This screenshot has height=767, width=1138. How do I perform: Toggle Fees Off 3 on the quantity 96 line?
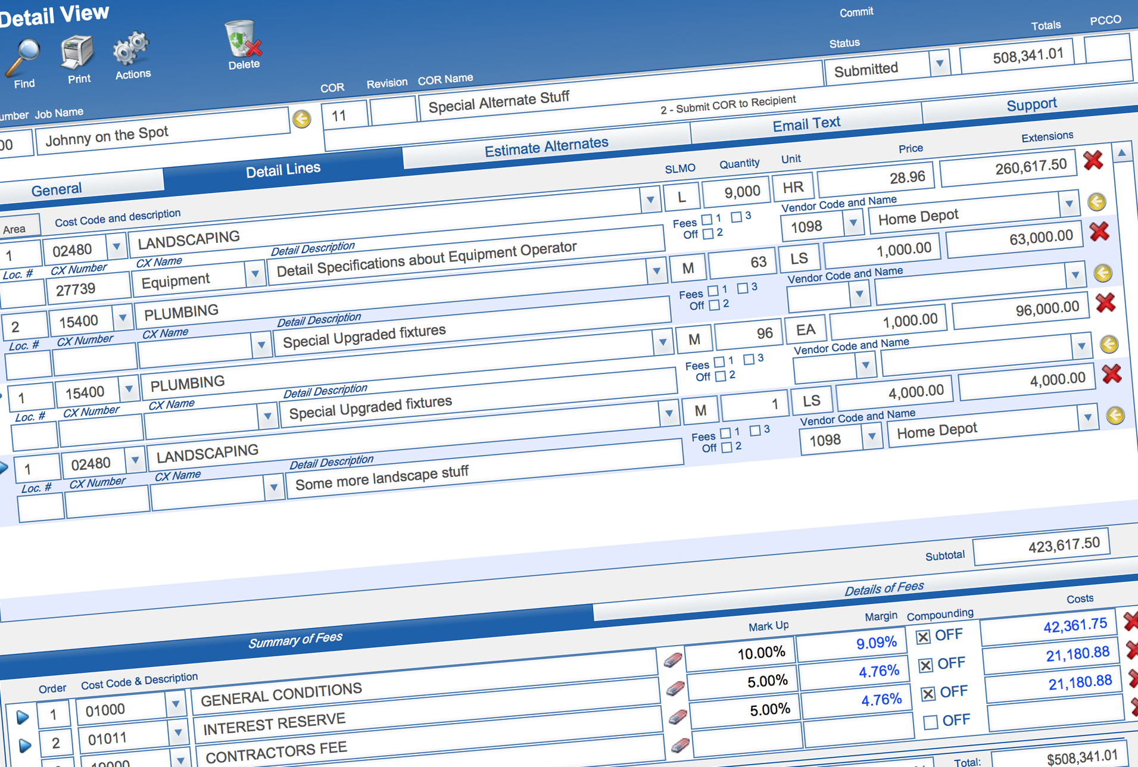click(x=749, y=359)
